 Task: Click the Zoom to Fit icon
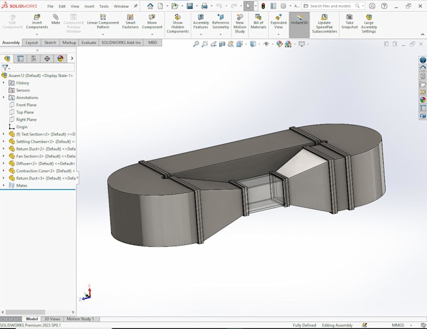click(196, 44)
